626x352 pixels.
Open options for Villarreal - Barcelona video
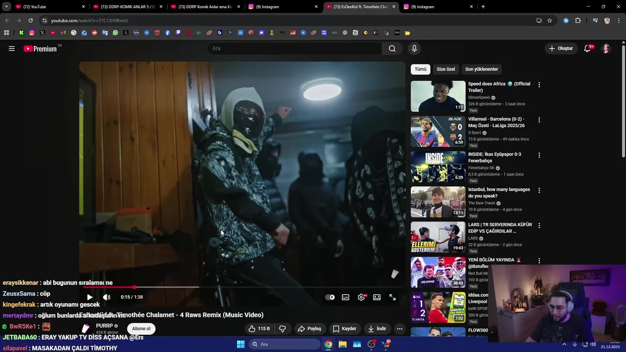pos(539,120)
